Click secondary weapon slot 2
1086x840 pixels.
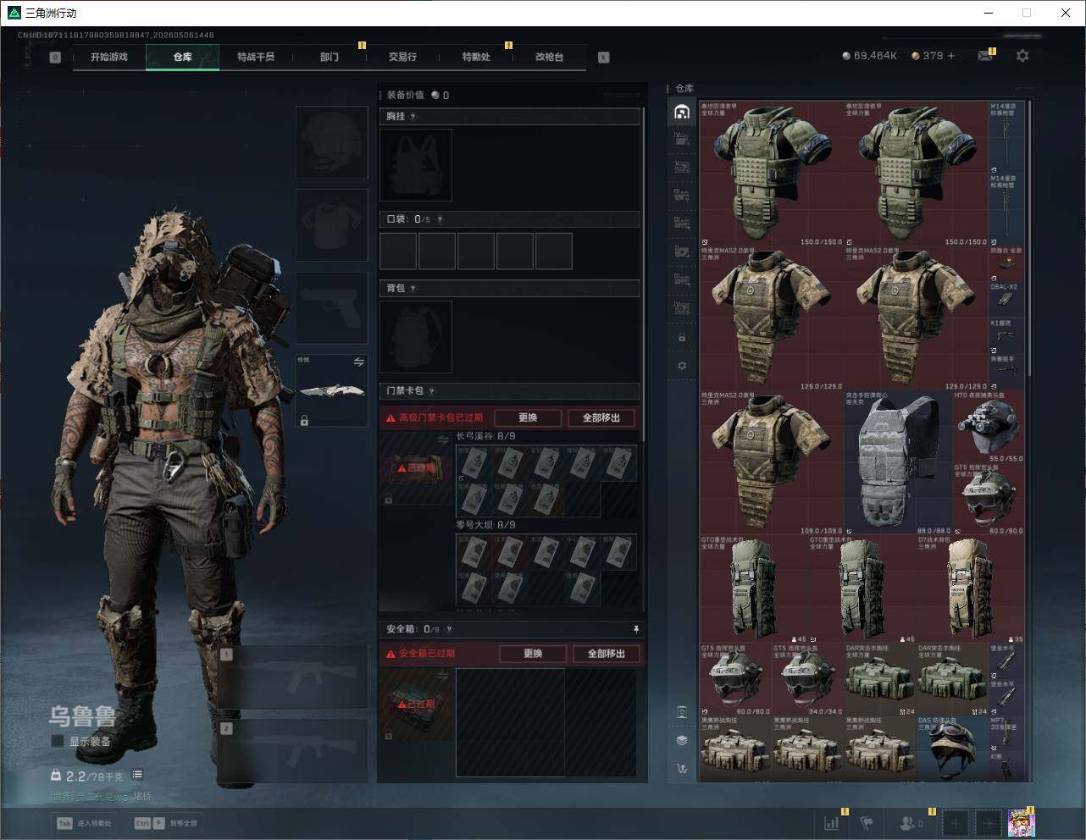coord(293,750)
